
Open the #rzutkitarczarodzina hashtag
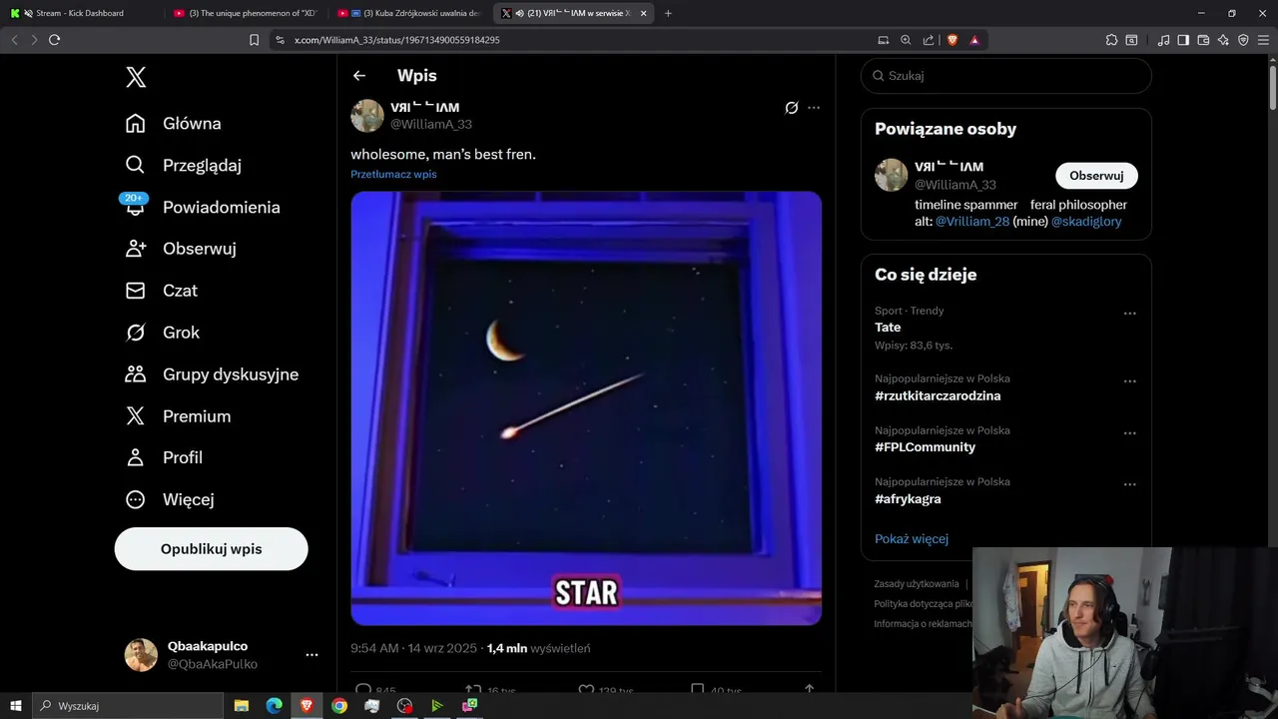click(x=938, y=395)
